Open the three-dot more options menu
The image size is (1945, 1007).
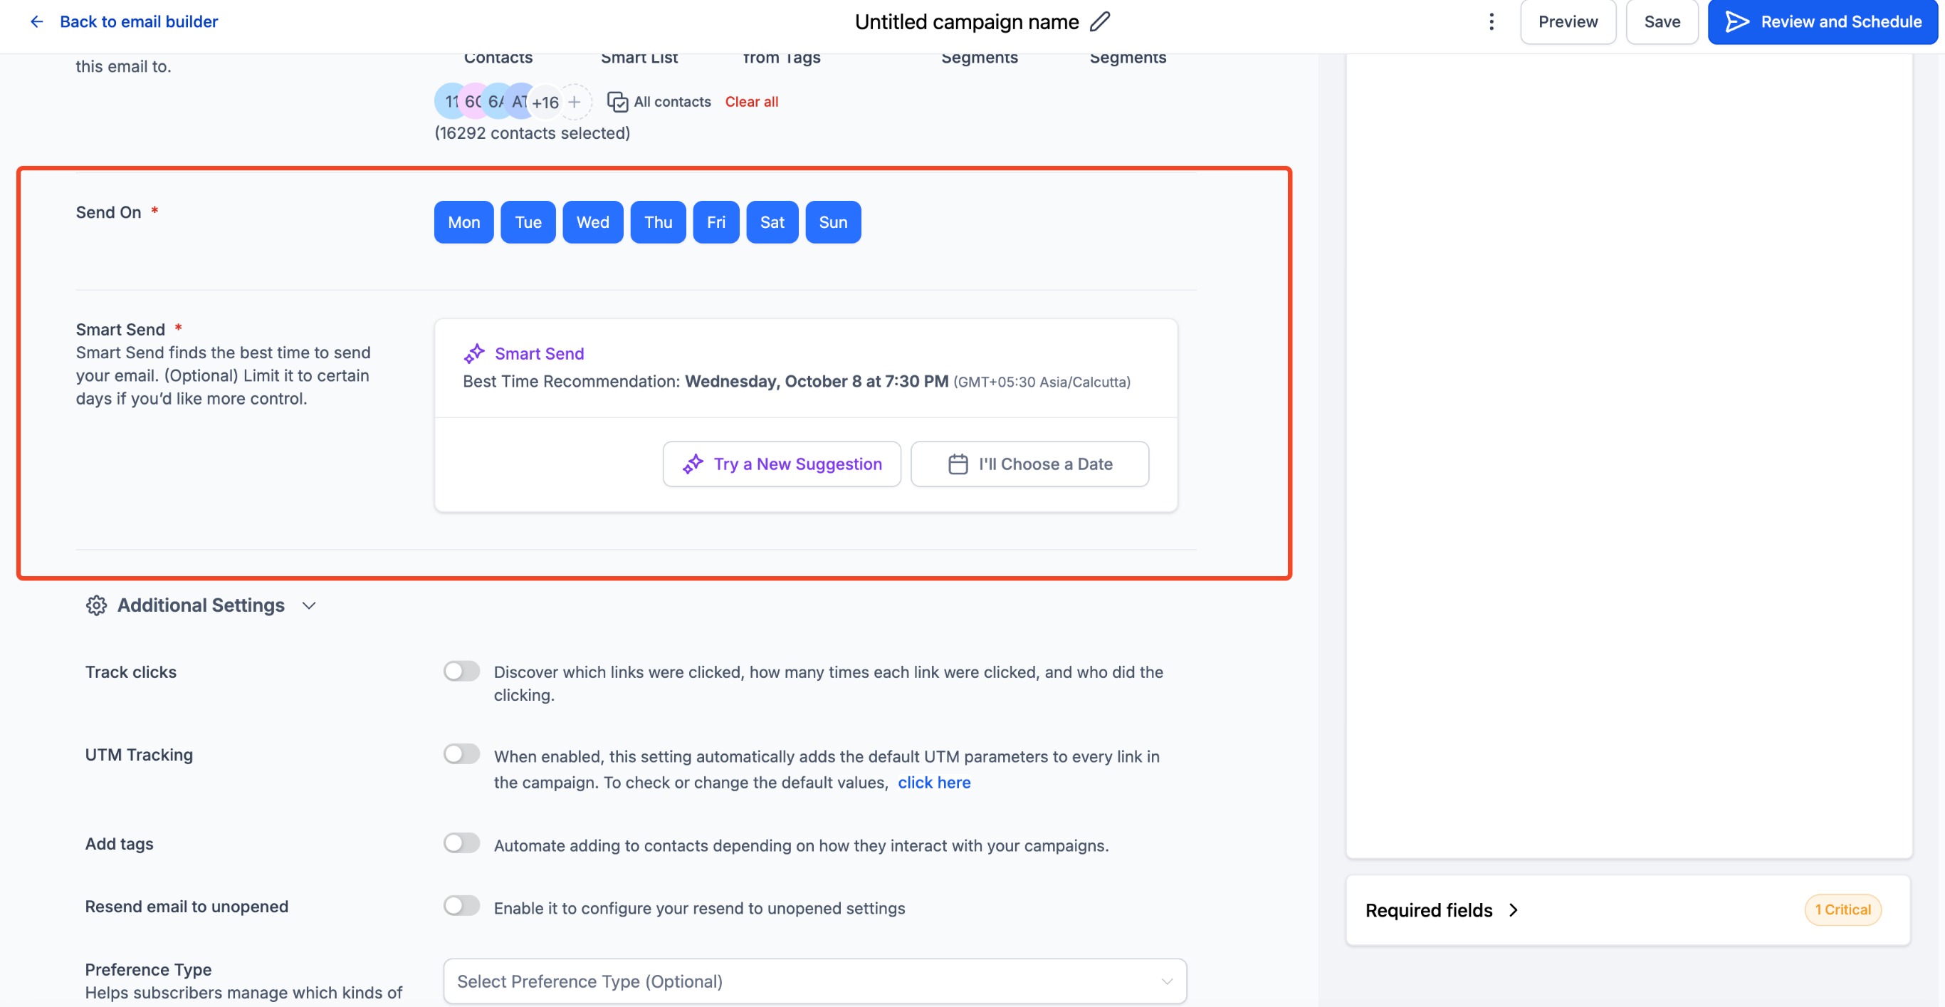click(x=1491, y=21)
